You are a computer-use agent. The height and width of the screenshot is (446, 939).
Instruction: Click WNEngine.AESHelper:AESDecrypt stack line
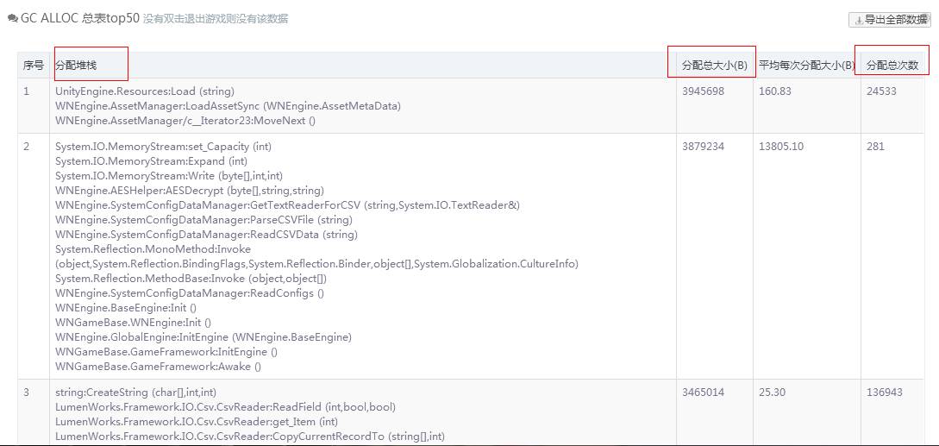point(190,191)
